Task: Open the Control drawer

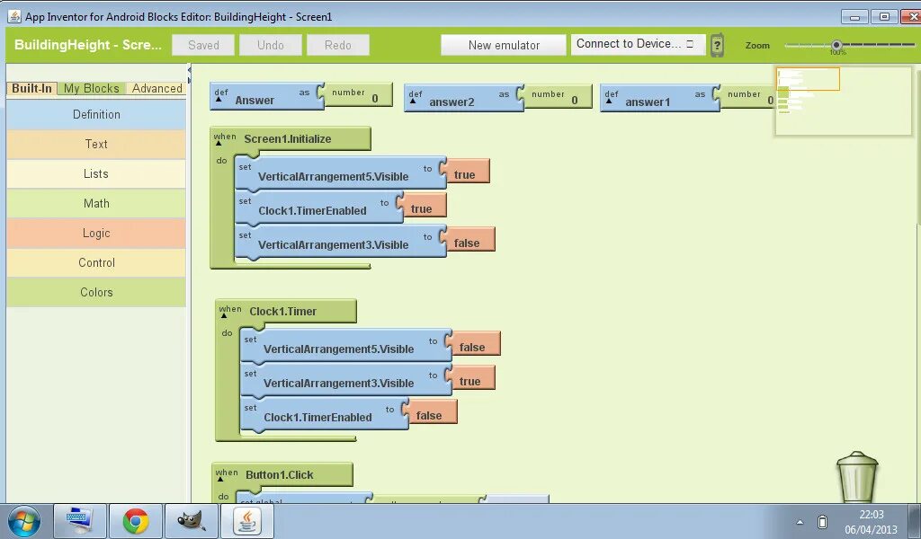Action: tap(96, 262)
